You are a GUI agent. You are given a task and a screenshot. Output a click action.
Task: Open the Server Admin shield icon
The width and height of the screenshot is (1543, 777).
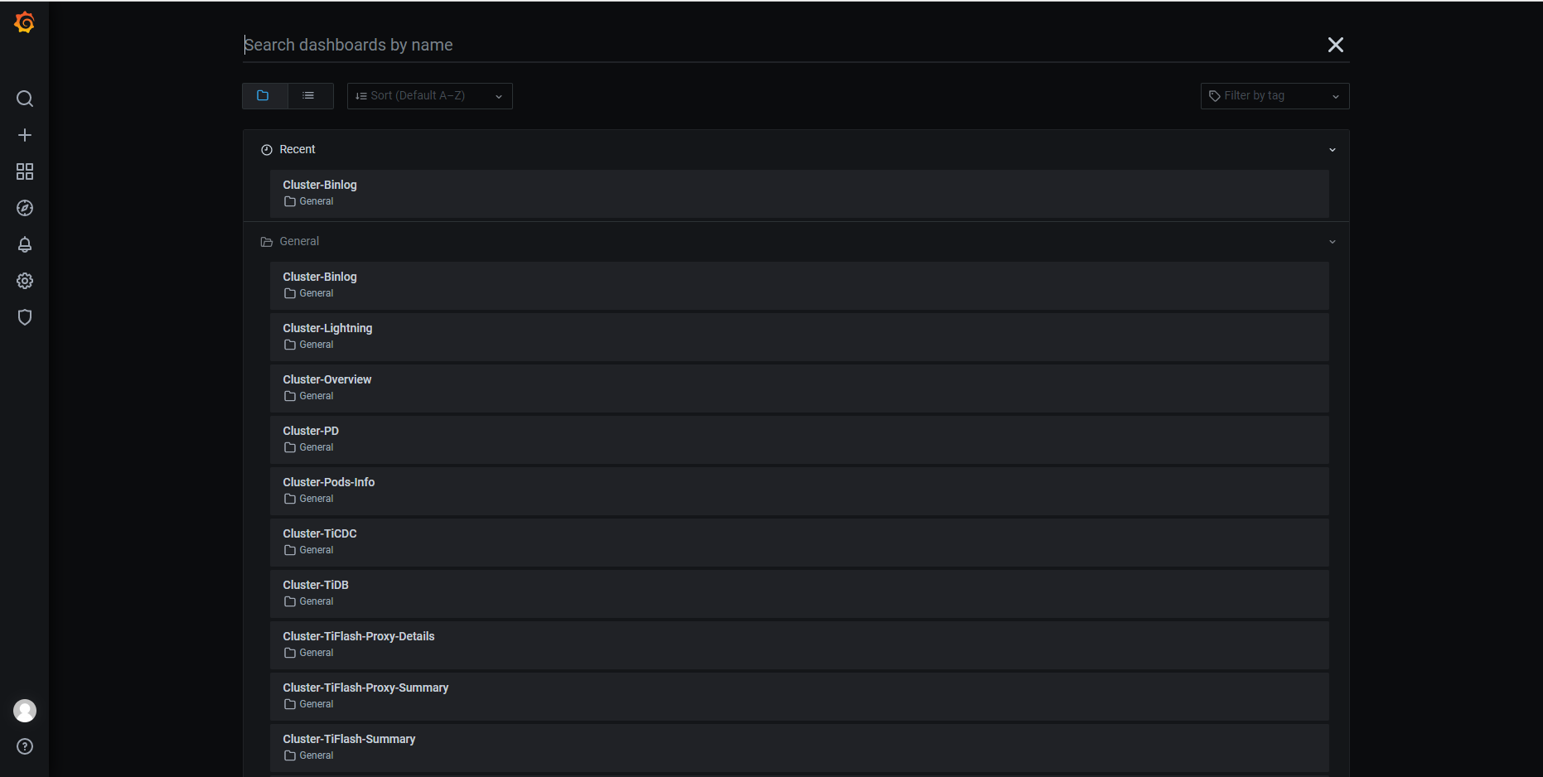pyautogui.click(x=25, y=317)
